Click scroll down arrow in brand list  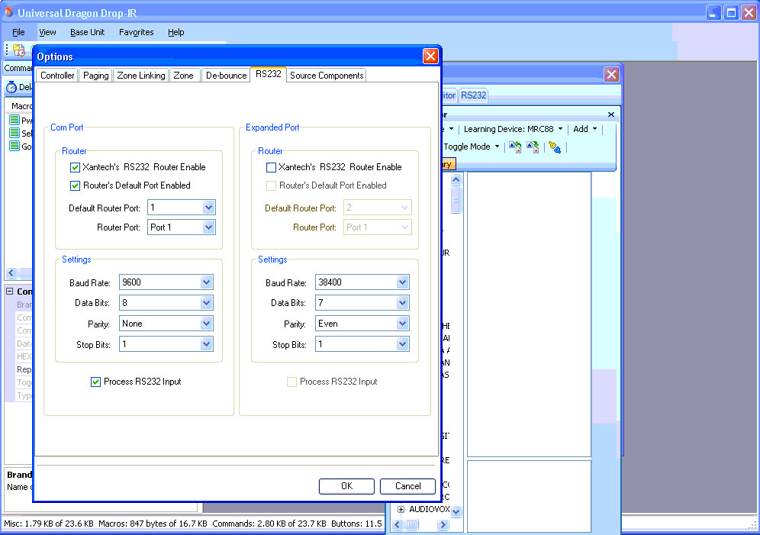click(x=456, y=511)
